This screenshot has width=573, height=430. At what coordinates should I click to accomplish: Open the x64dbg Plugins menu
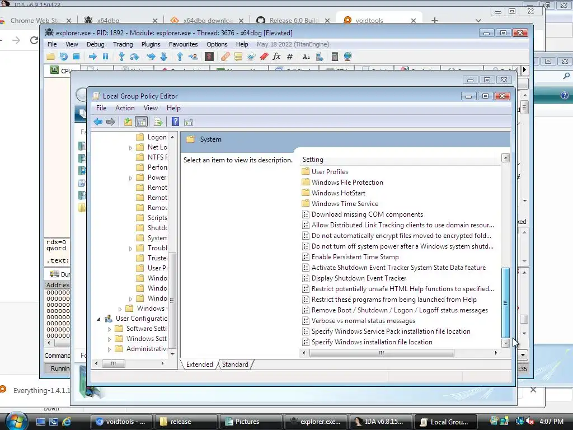coord(151,44)
